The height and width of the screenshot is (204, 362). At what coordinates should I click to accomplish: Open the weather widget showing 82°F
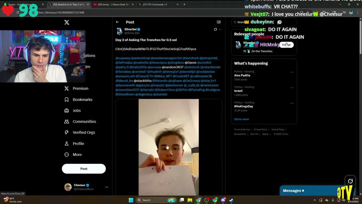pos(12,200)
